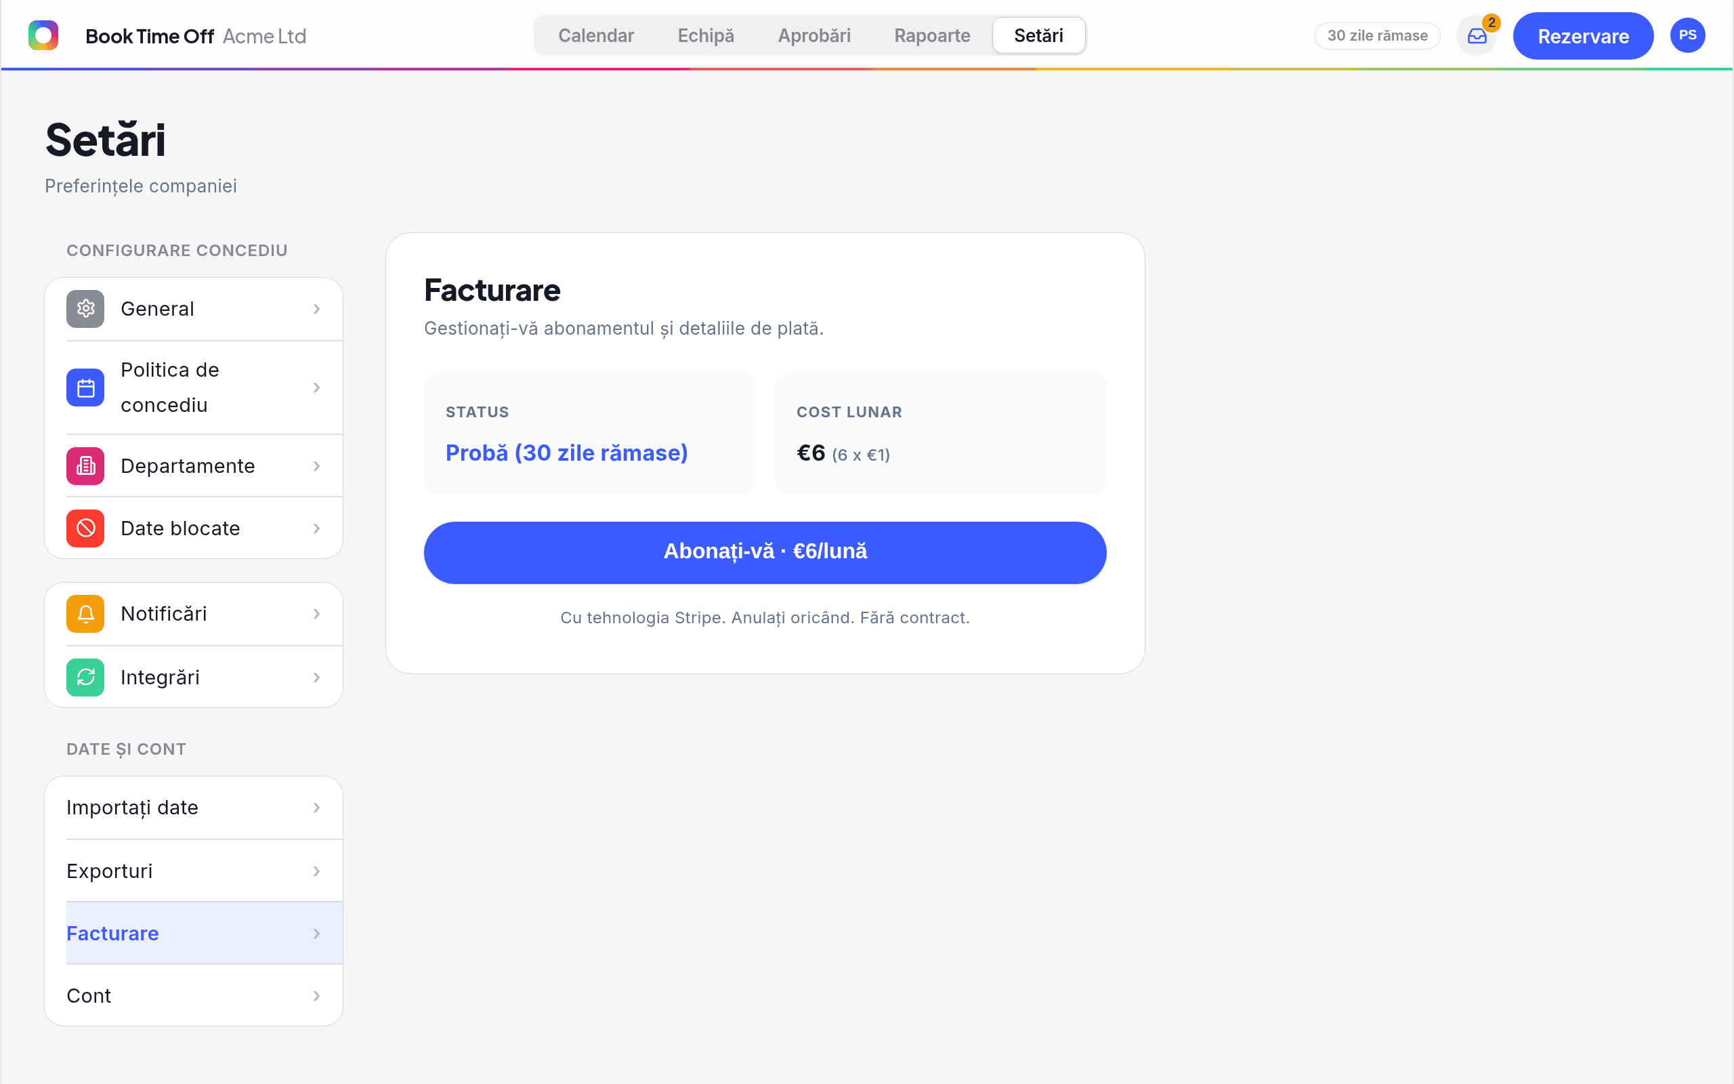Viewport: 1734px width, 1084px height.
Task: Click the Integrări sync icon
Action: [85, 677]
